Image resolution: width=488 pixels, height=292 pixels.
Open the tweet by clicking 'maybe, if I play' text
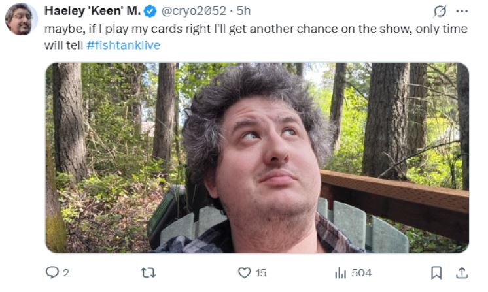pos(85,29)
